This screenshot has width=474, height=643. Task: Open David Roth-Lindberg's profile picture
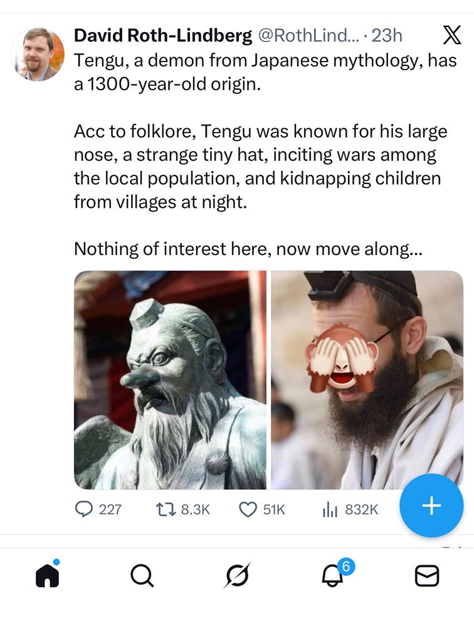tap(39, 50)
